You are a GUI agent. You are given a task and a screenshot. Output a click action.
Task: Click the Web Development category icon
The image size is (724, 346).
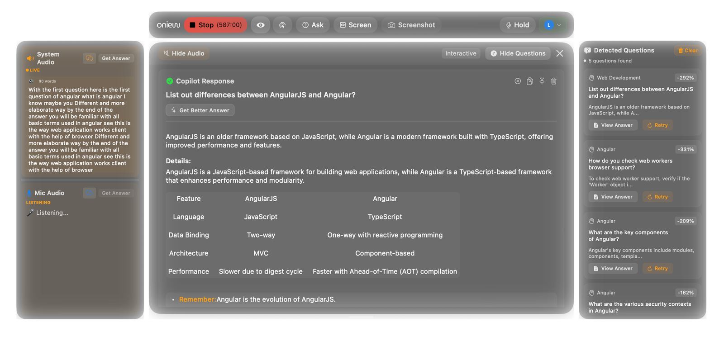[591, 78]
